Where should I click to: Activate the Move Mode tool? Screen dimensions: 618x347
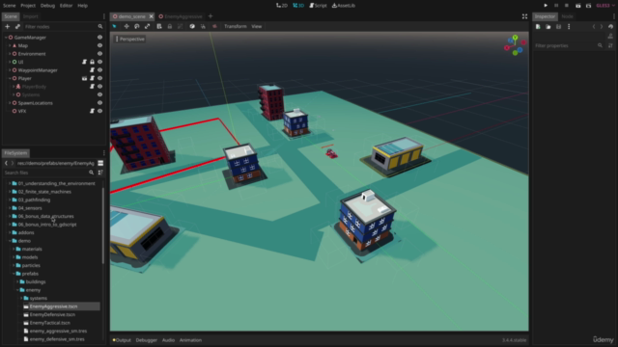click(x=126, y=26)
